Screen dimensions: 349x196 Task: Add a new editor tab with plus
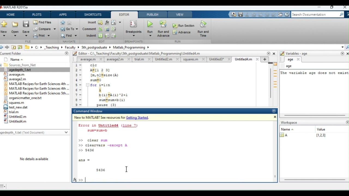pyautogui.click(x=264, y=59)
